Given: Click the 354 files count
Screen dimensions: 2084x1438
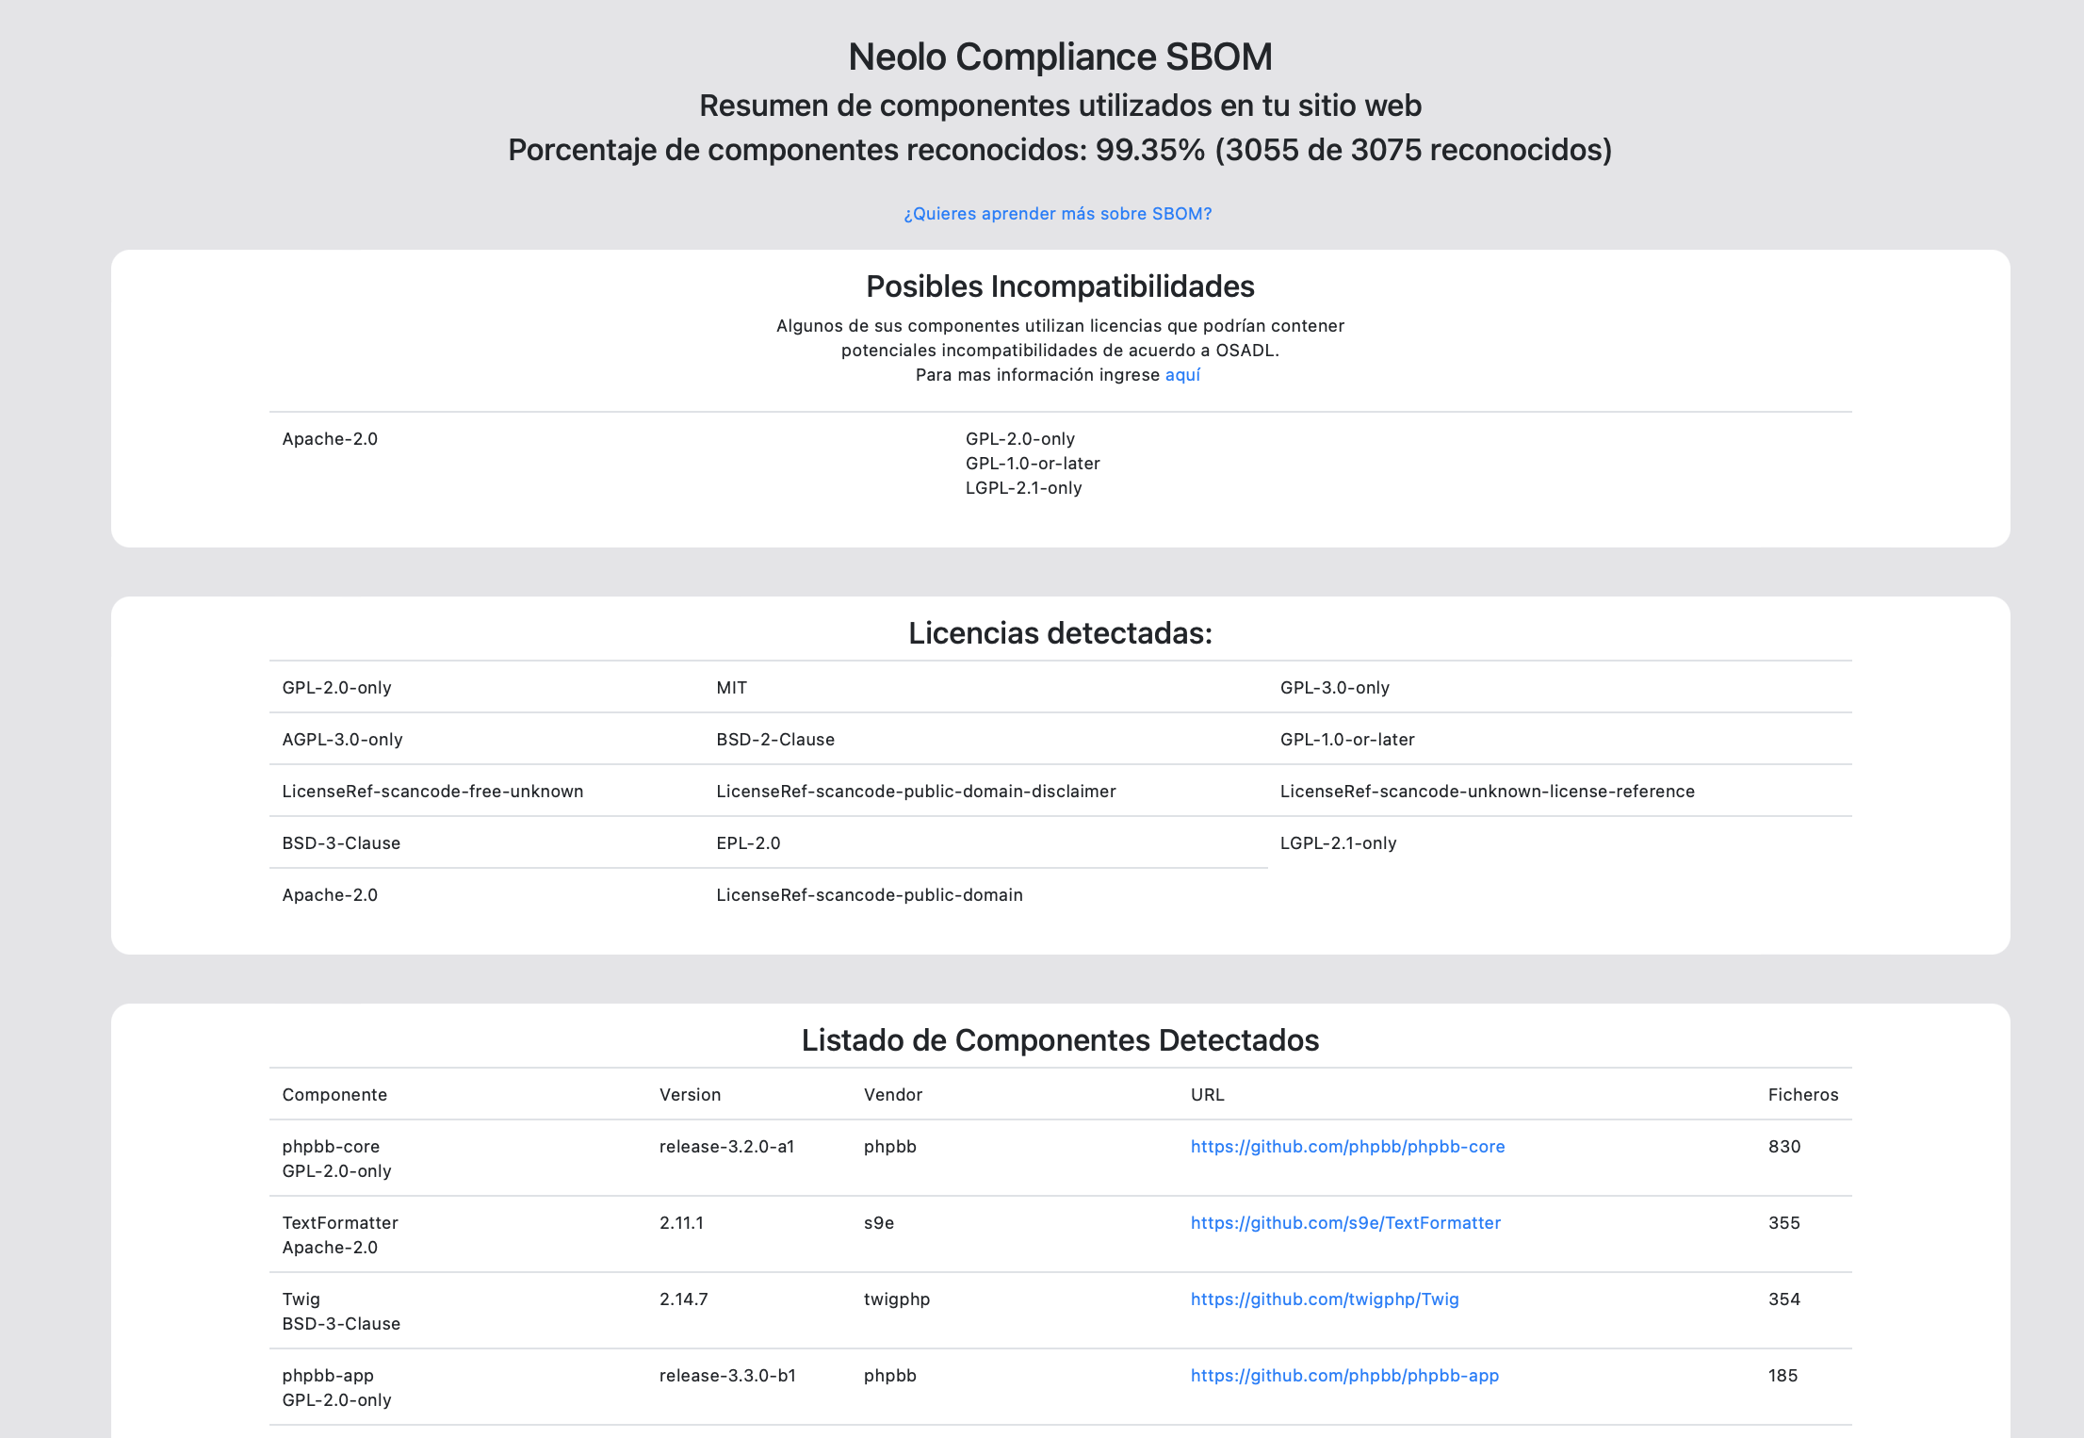Looking at the screenshot, I should [1784, 1299].
